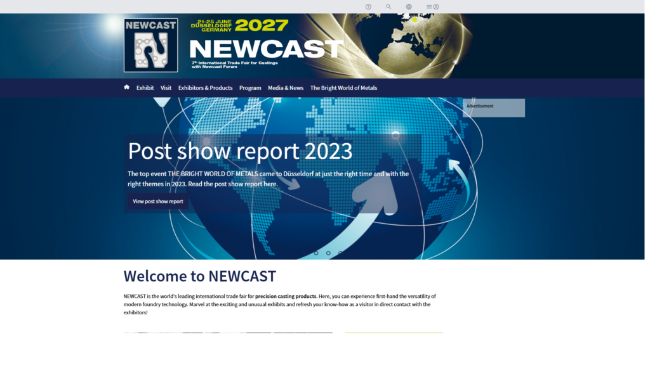Open the Program menu
The width and height of the screenshot is (650, 365).
(x=250, y=87)
